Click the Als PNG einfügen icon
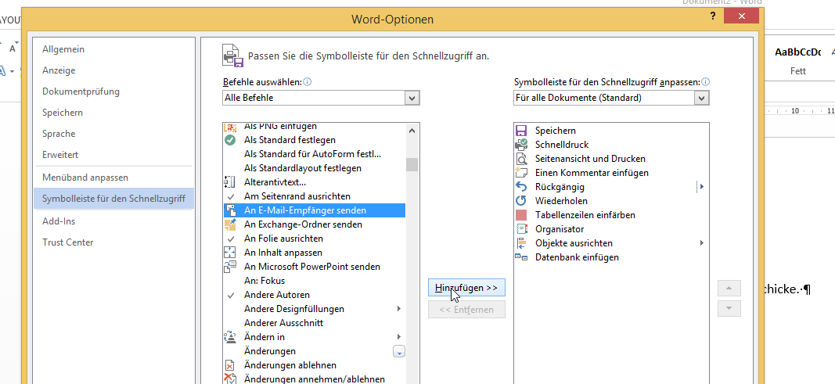Viewport: 835px width, 384px height. pyautogui.click(x=230, y=127)
